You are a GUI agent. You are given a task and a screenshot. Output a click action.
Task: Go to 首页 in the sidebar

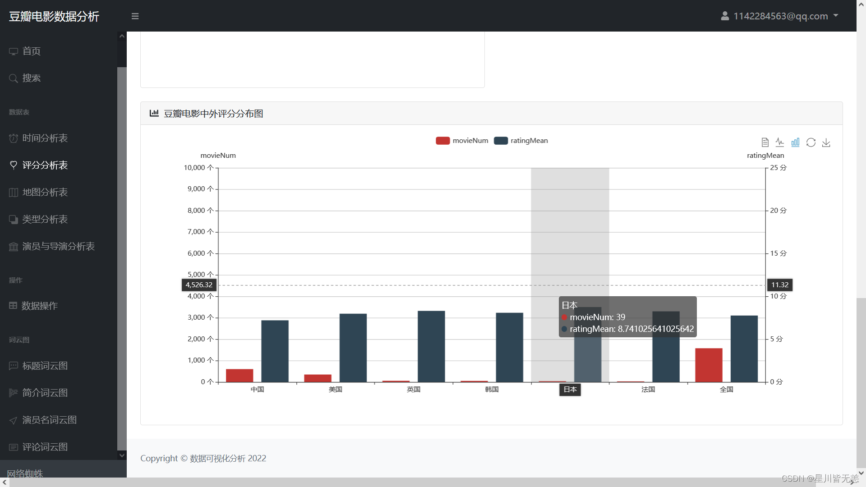tap(32, 51)
